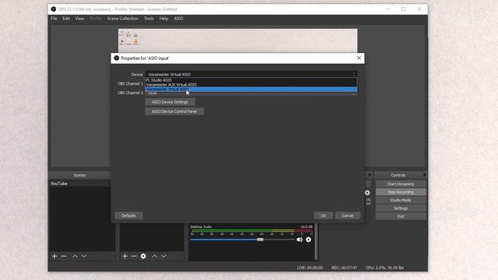
Task: Open the File menu
Action: tap(54, 19)
